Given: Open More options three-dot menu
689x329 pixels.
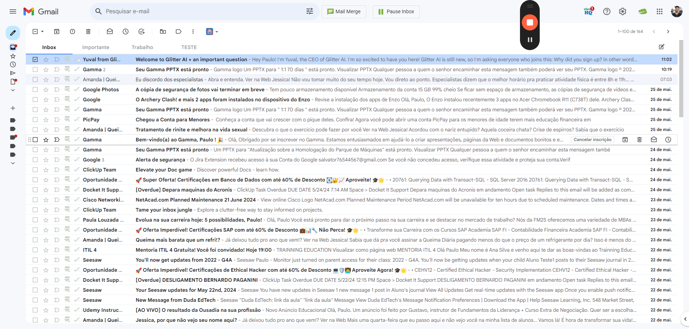Looking at the screenshot, I should coord(193,32).
